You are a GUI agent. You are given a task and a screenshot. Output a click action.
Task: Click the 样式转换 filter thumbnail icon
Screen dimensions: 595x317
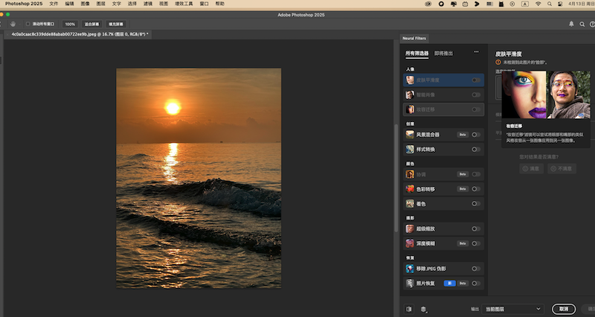(x=410, y=150)
